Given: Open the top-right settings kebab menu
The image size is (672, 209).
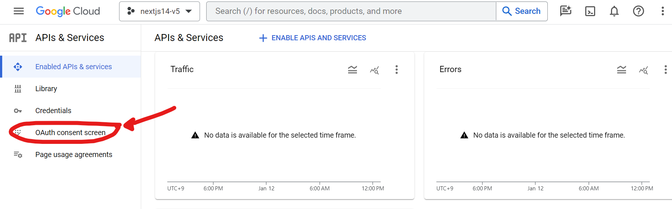Looking at the screenshot, I should 663,11.
